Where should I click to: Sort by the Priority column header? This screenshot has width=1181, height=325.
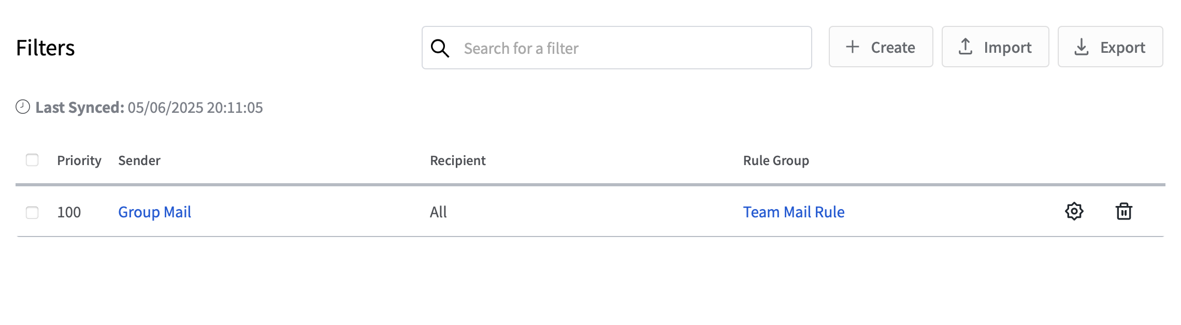pyautogui.click(x=79, y=160)
